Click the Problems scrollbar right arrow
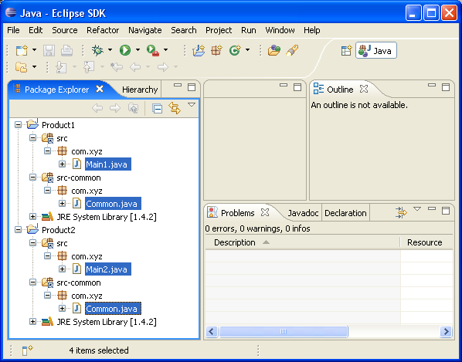The image size is (462, 362). [446, 332]
